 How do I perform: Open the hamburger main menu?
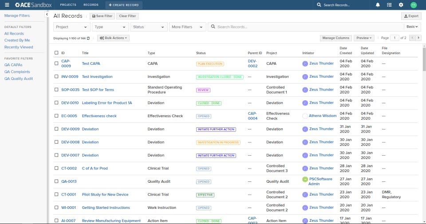7,5
